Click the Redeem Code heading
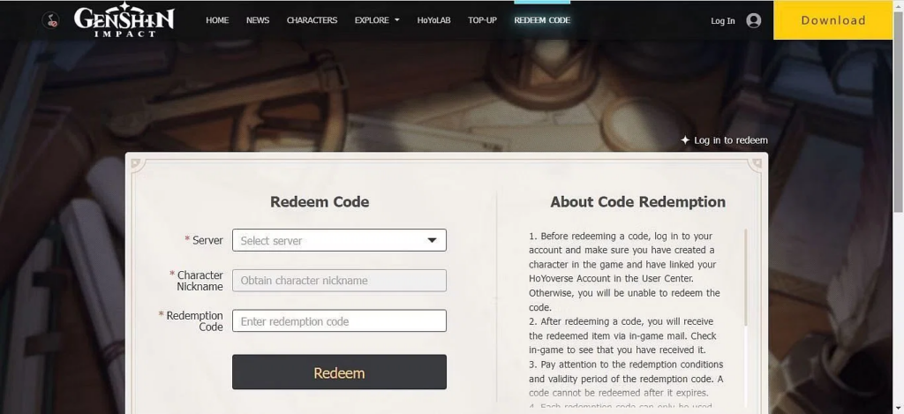The width and height of the screenshot is (904, 414). pos(320,202)
